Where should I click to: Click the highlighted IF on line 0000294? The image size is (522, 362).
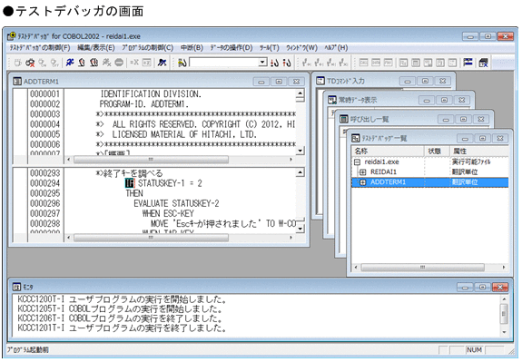pos(130,183)
